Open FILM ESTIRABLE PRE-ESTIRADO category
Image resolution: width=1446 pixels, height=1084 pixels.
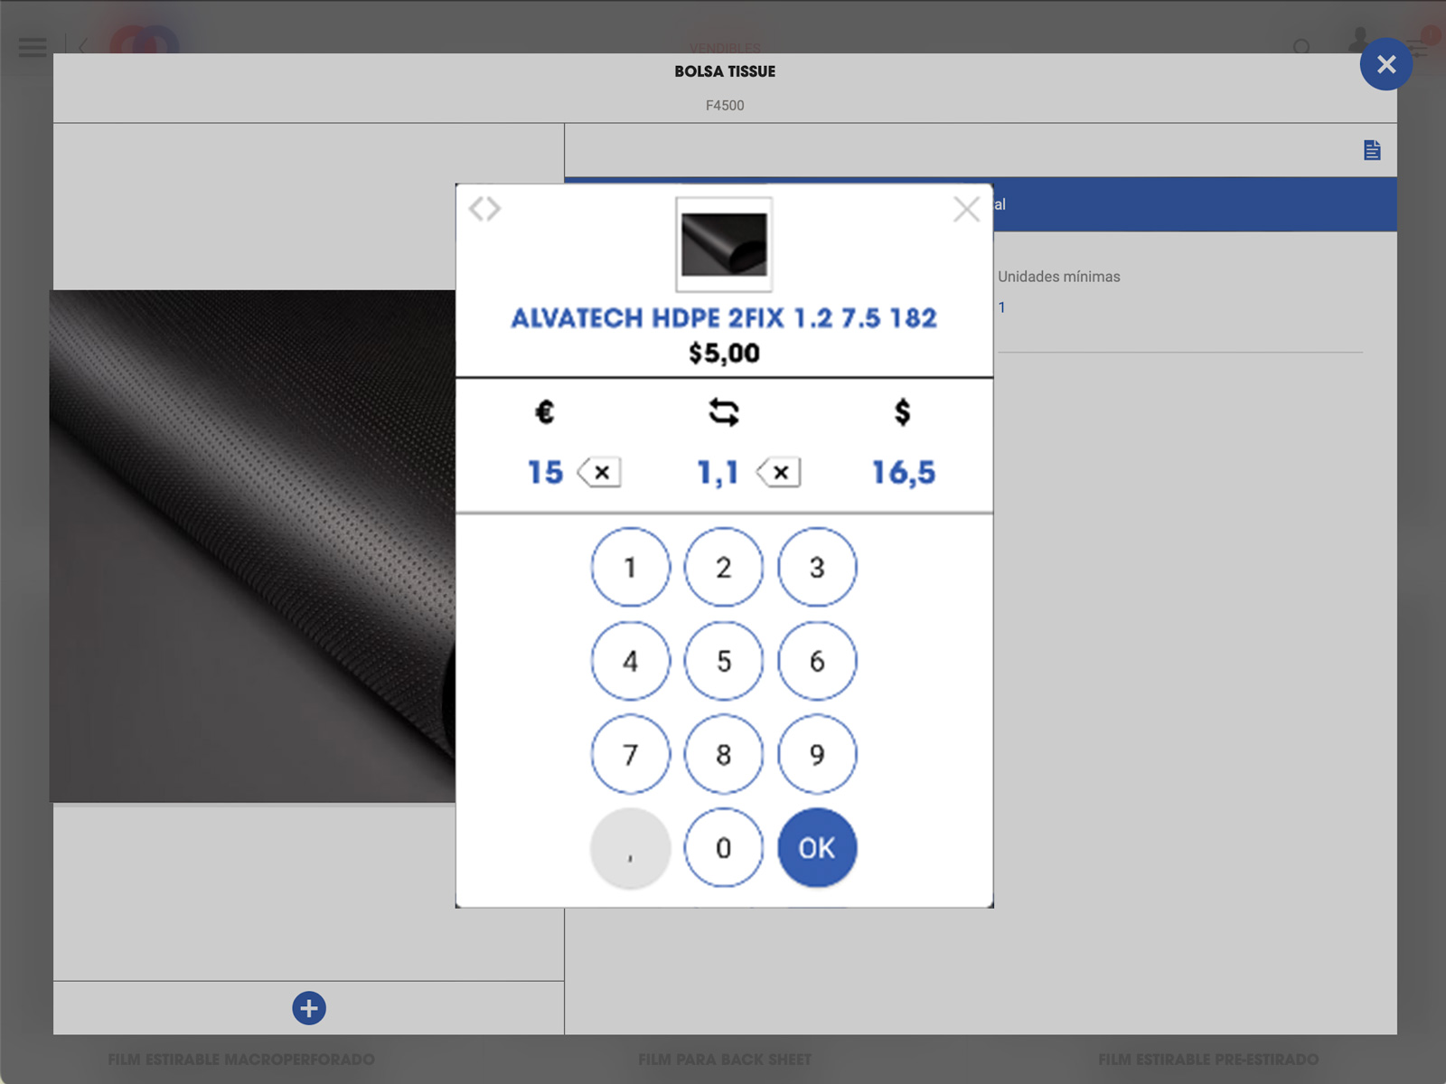tap(1208, 1060)
